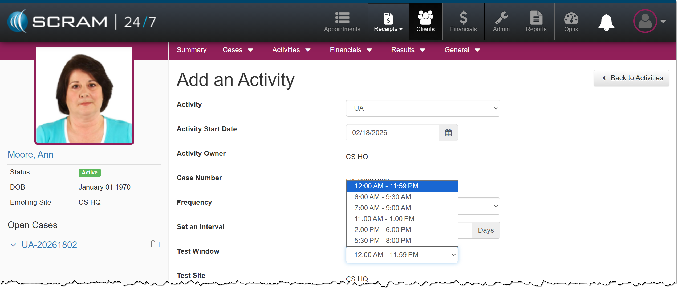
Task: Open the Appointments list icon
Action: click(342, 18)
